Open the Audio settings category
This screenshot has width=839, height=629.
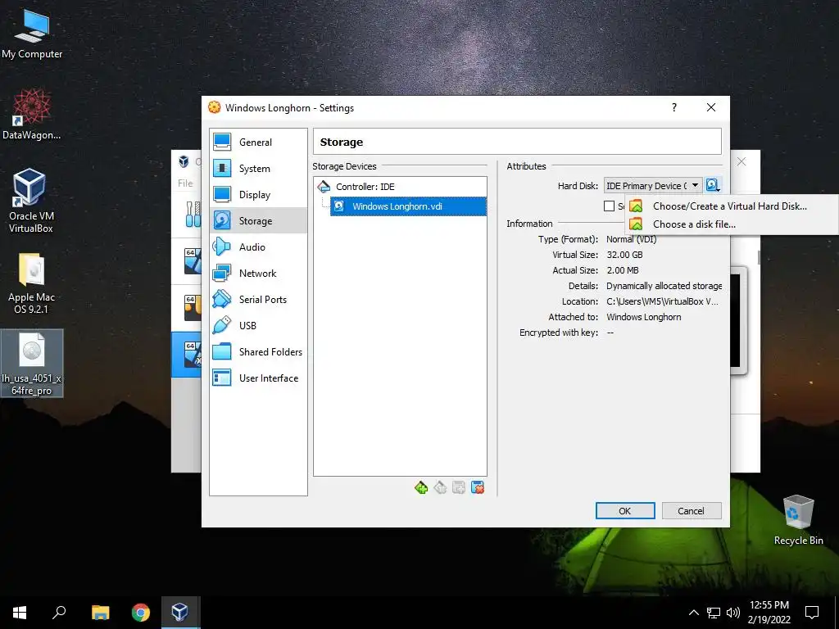[258, 247]
